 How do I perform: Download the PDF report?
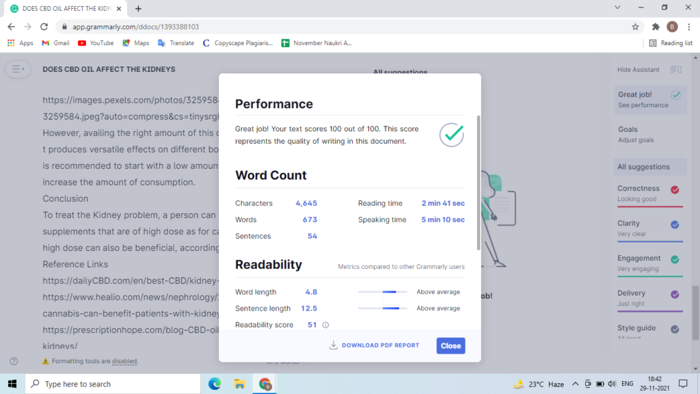click(x=375, y=345)
